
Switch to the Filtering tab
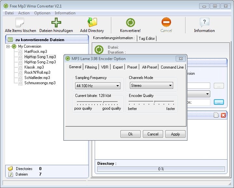pyautogui.click(x=91, y=67)
